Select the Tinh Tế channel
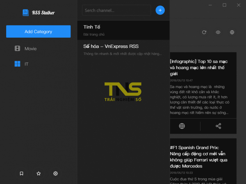The image size is (246, 184). [x=123, y=30]
